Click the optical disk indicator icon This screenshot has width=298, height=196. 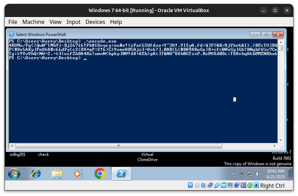coord(197,185)
